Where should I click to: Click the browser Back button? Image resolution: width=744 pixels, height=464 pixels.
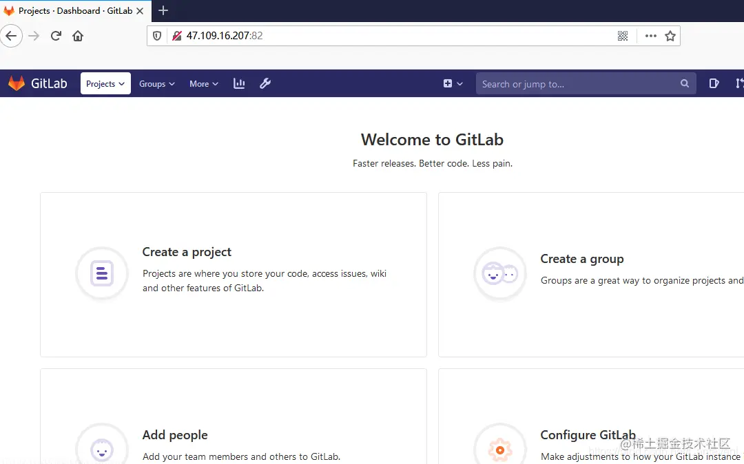11,36
